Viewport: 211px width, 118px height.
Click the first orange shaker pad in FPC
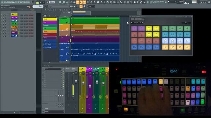pyautogui.click(x=165, y=47)
